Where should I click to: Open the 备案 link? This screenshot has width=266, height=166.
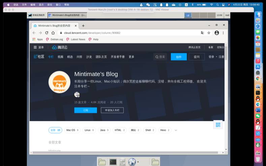point(211,47)
